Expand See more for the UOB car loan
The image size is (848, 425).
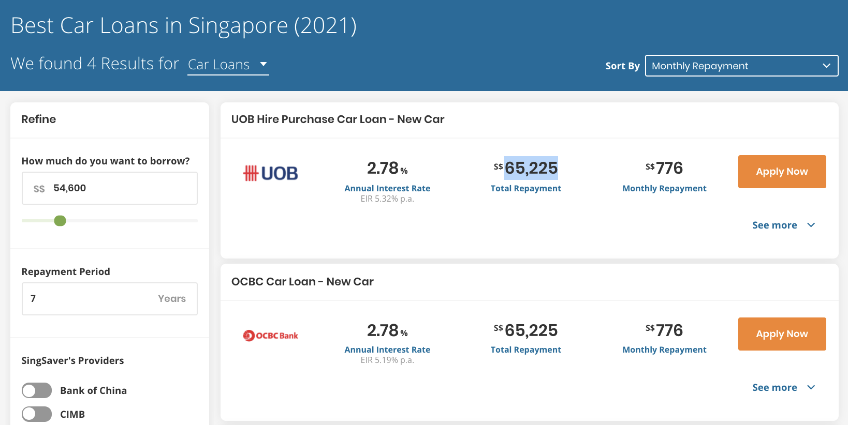pos(784,225)
